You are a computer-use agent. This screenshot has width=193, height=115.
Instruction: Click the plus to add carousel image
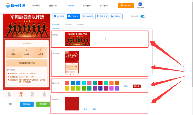point(105,39)
